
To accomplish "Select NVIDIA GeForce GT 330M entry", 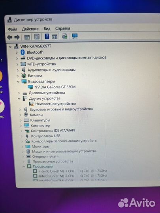I will tap(55, 87).
